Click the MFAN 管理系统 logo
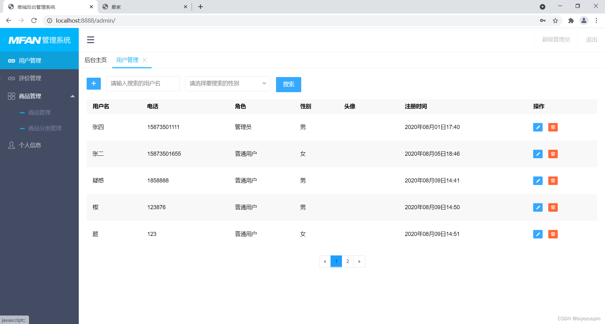The image size is (605, 324). pos(39,40)
